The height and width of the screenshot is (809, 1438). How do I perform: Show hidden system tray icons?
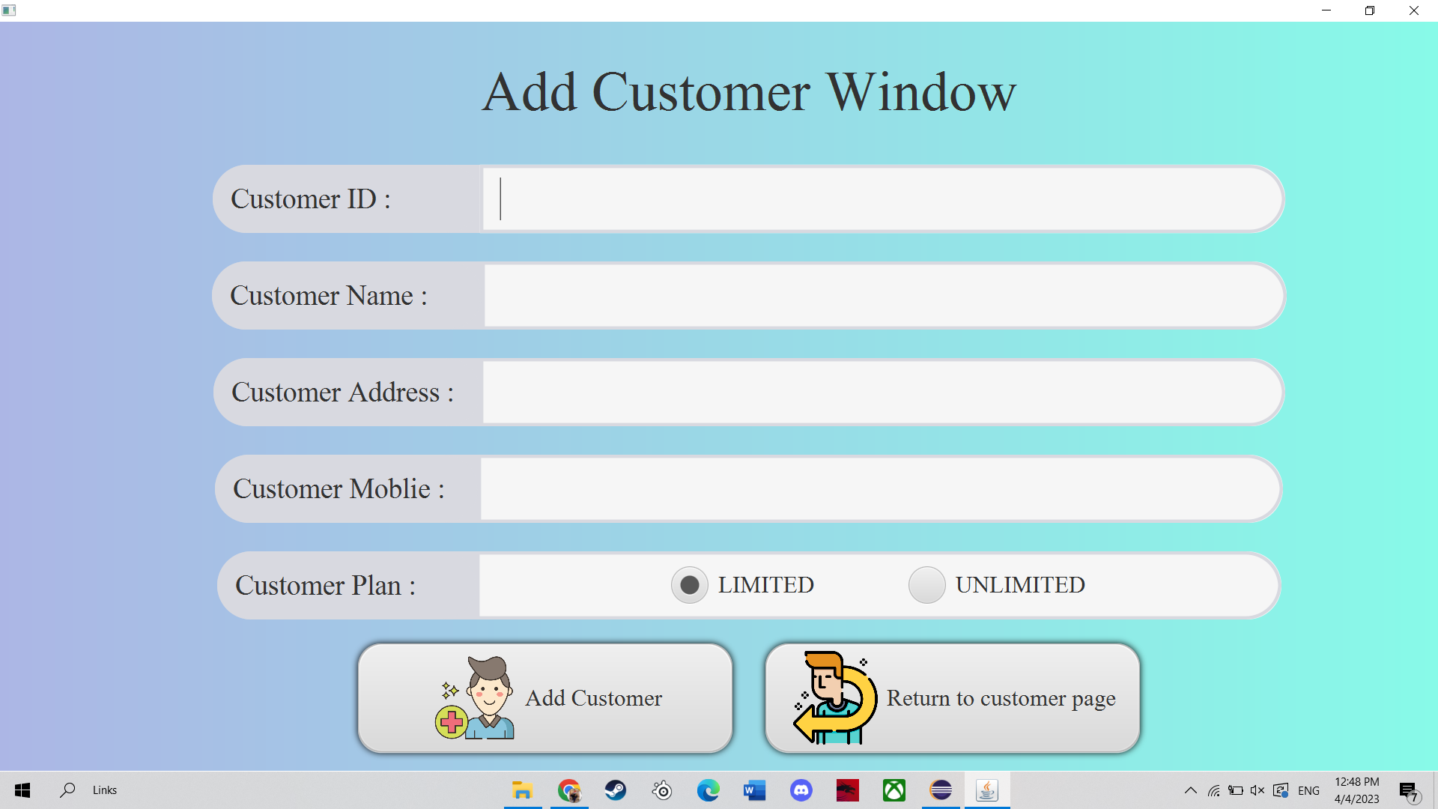pyautogui.click(x=1190, y=790)
